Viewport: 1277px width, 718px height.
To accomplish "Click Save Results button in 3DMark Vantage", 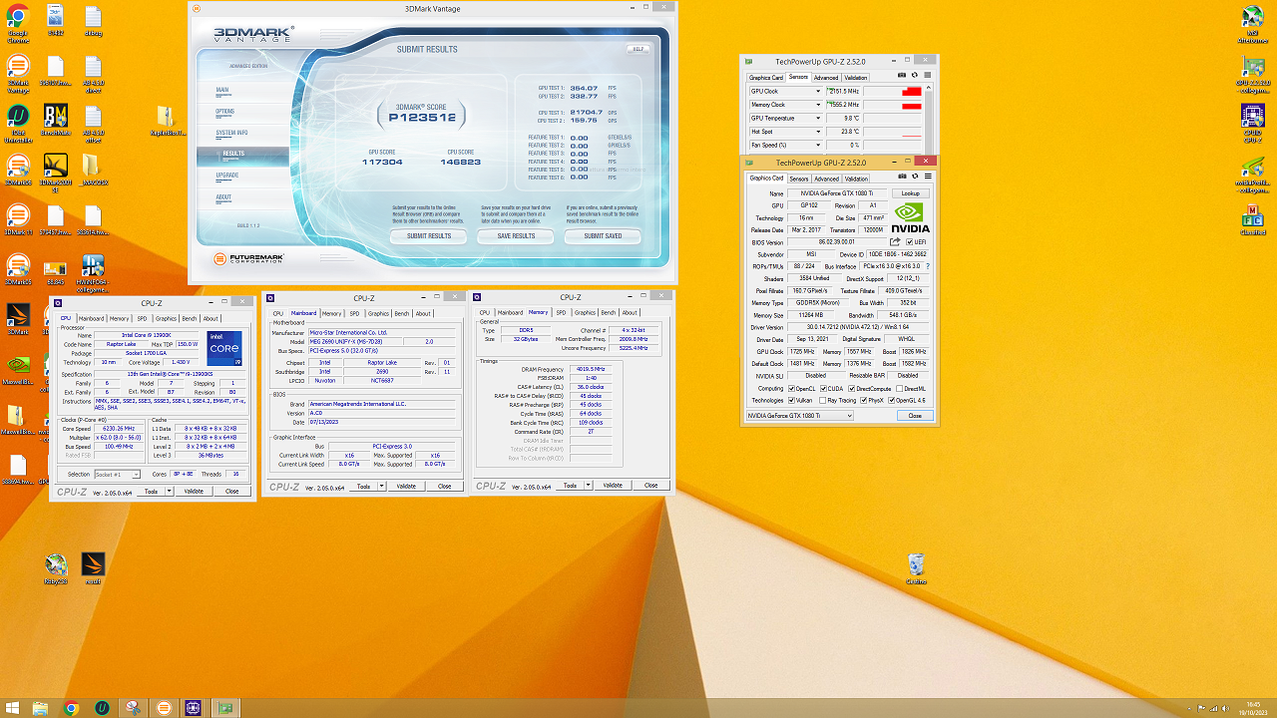I will (515, 236).
